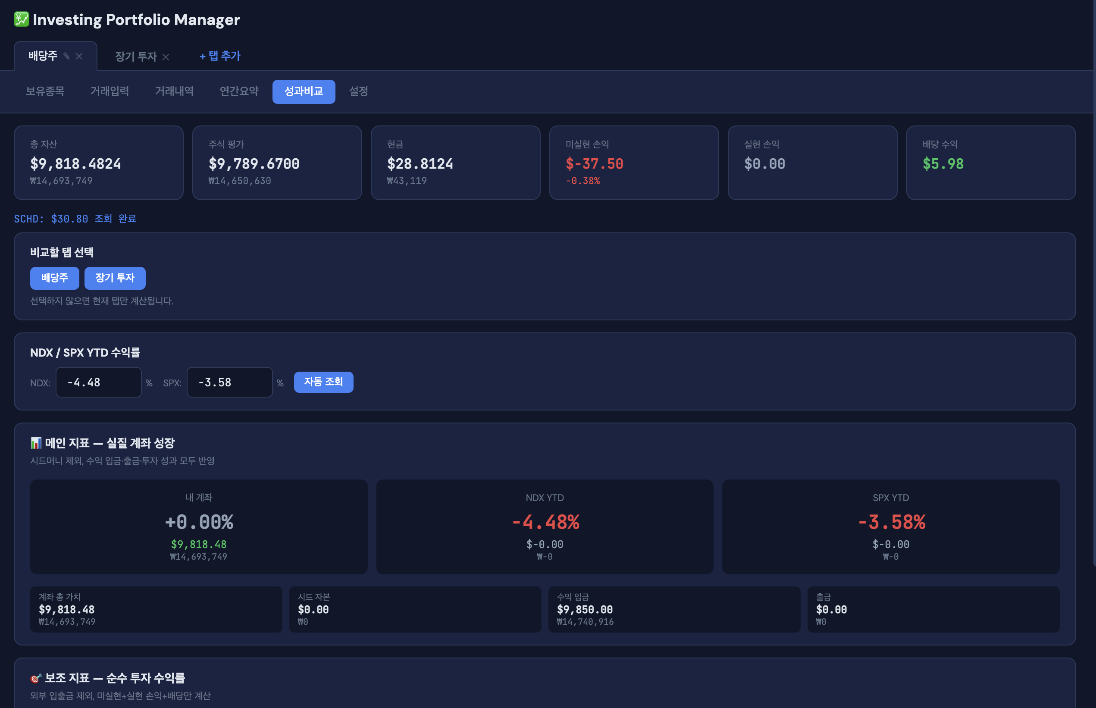This screenshot has height=708, width=1096.
Task: Open the 보유종목 section
Action: [45, 91]
